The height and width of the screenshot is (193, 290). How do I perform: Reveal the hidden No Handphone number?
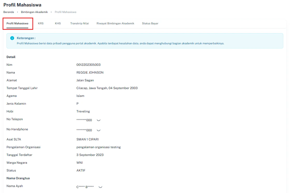pos(98,131)
